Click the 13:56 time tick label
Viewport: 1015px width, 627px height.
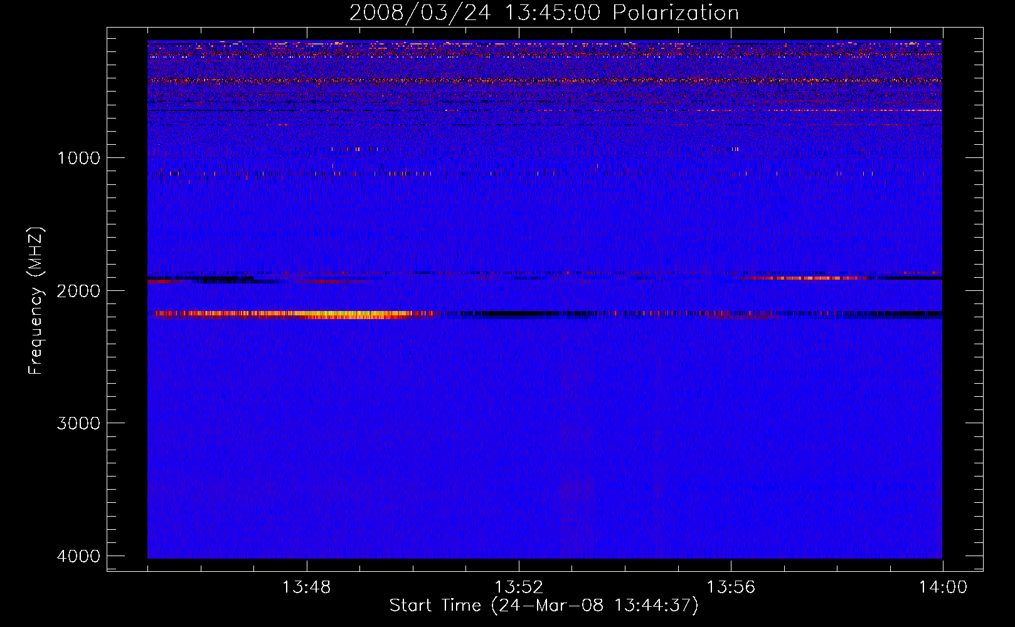[x=731, y=587]
